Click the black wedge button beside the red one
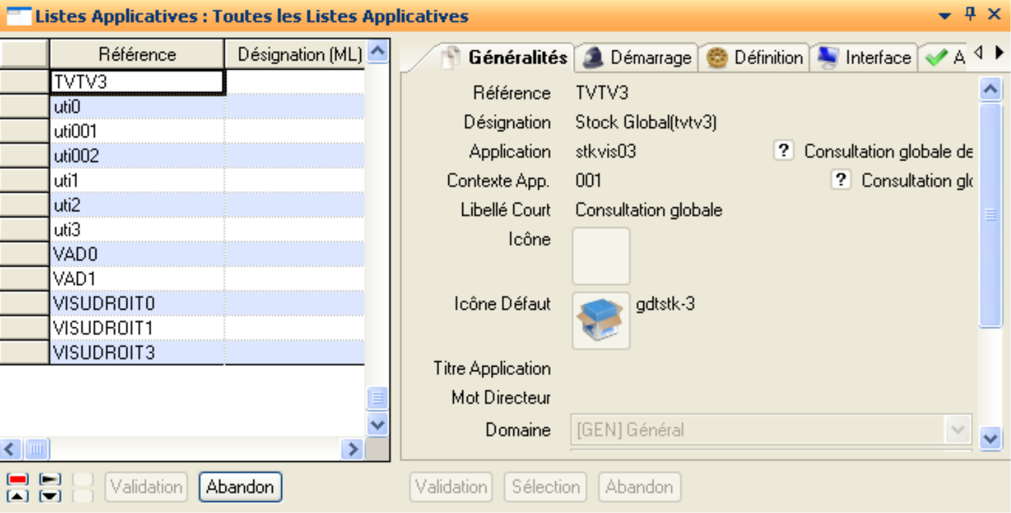The width and height of the screenshot is (1011, 513). pyautogui.click(x=50, y=479)
